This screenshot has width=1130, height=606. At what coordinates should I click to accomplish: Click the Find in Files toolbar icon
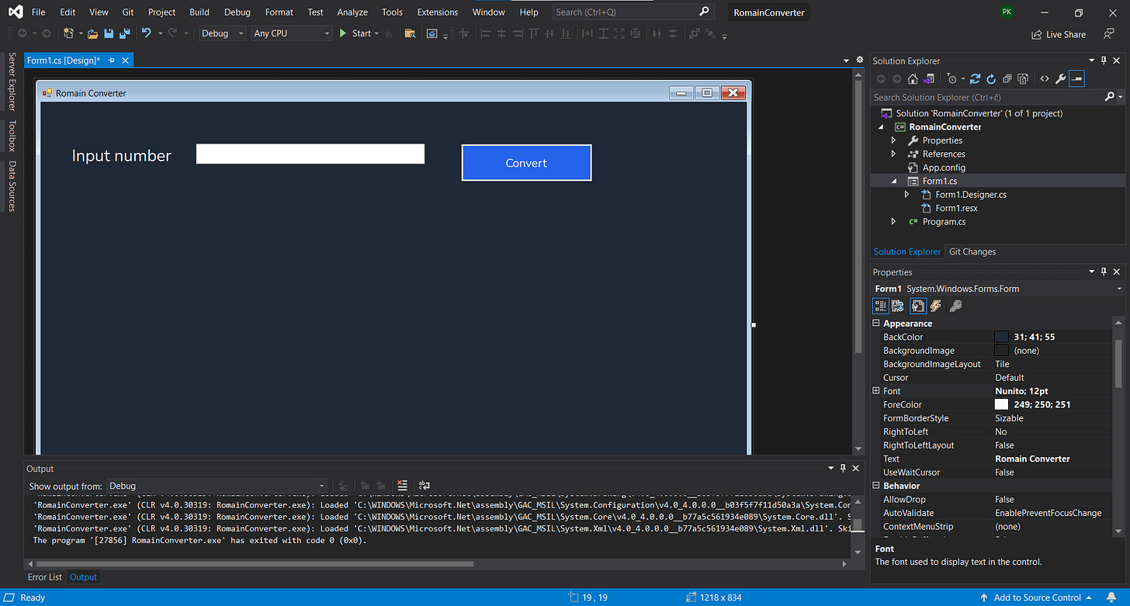[411, 33]
